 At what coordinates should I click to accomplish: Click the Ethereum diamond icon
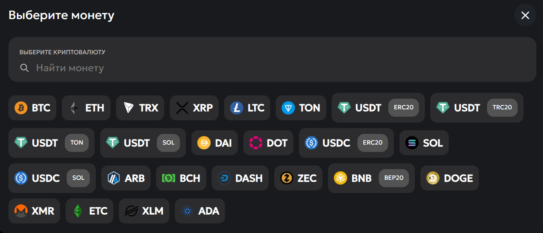tap(75, 108)
